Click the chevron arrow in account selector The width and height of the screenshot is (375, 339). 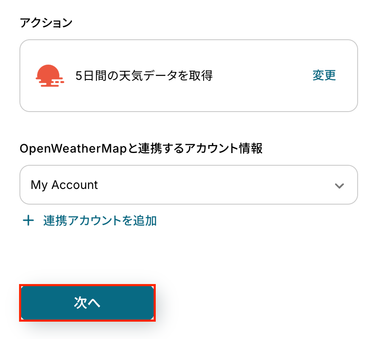click(x=339, y=186)
